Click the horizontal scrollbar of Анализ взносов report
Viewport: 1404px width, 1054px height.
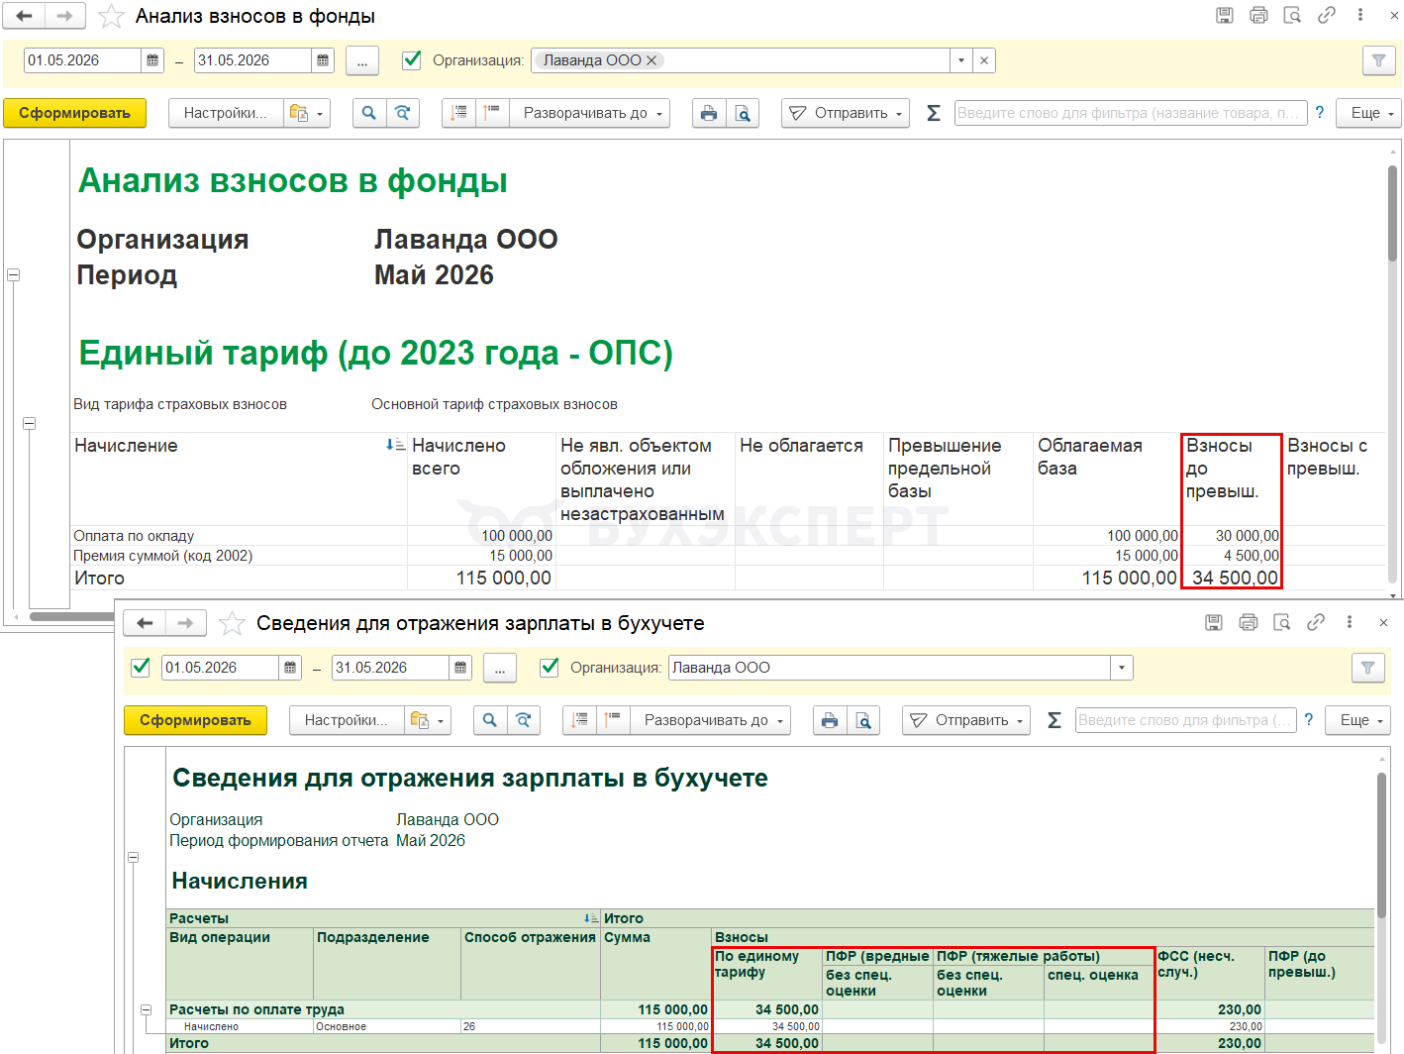pos(71,616)
